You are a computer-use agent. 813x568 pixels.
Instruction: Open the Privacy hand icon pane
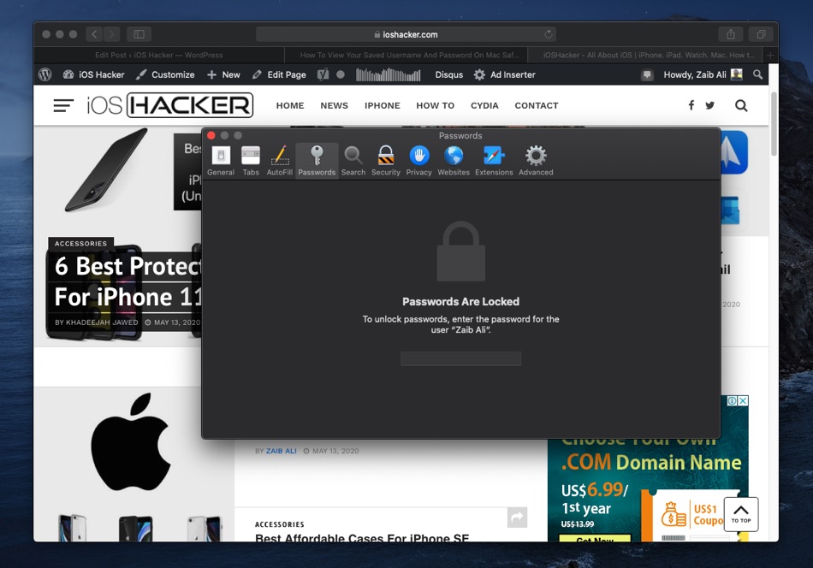click(x=419, y=161)
